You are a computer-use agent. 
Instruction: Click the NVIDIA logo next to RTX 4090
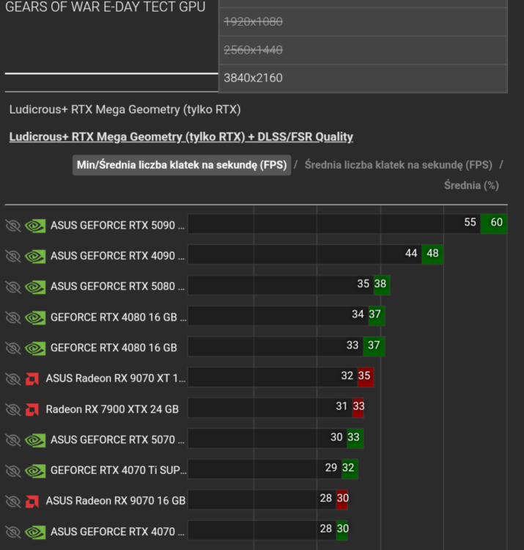click(x=35, y=256)
